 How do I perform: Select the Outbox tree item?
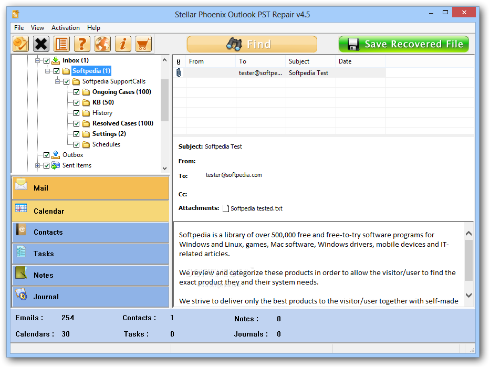click(x=73, y=155)
